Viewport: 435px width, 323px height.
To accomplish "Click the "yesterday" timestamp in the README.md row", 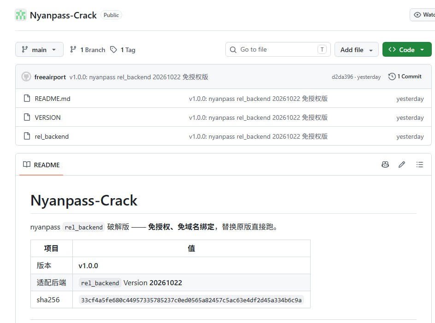I will [x=410, y=99].
